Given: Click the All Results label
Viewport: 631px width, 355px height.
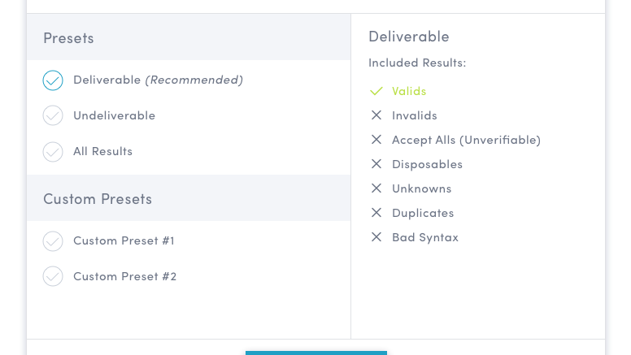Looking at the screenshot, I should (x=102, y=151).
